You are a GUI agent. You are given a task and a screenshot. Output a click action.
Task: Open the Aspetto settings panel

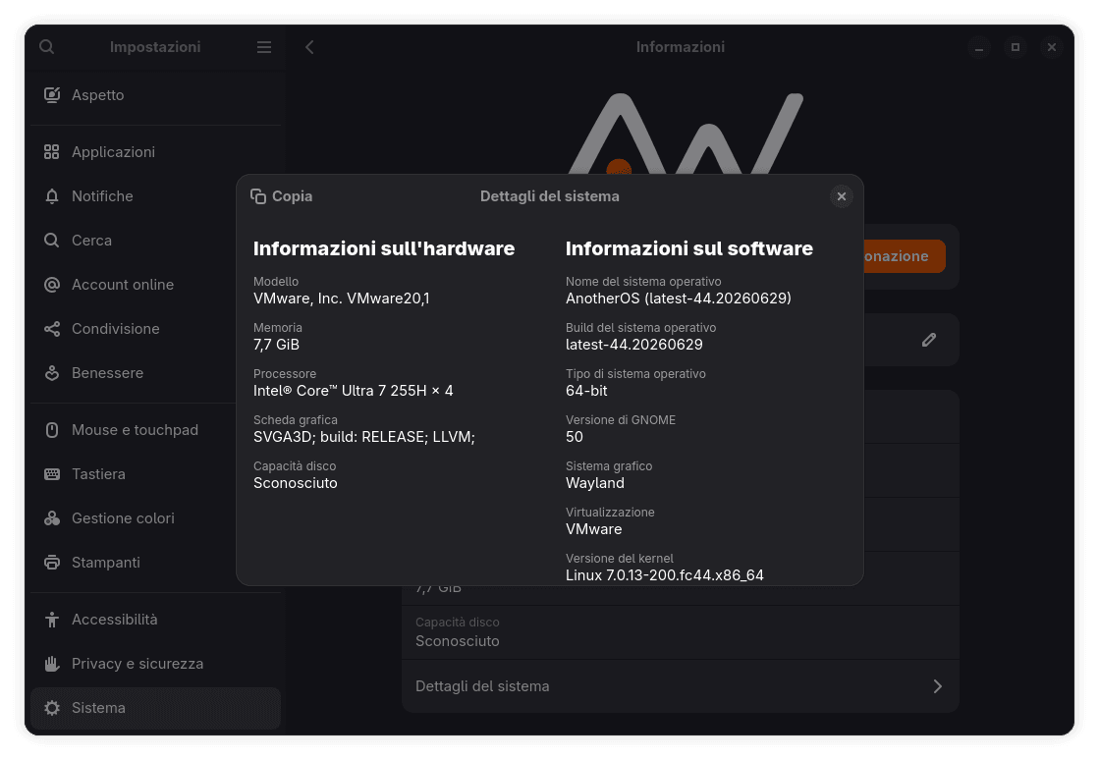(x=155, y=95)
